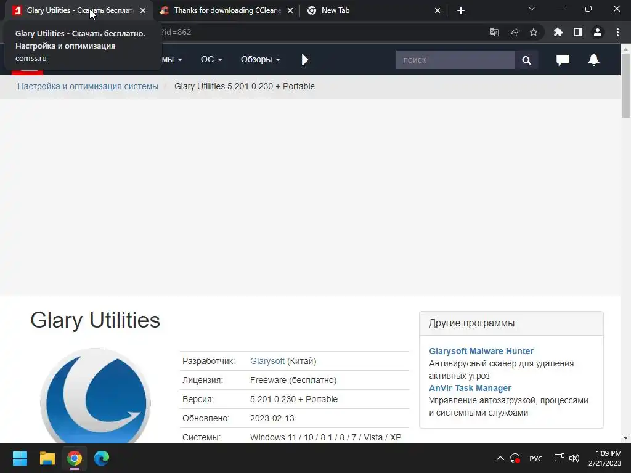Open the tab search chevron in title bar
The height and width of the screenshot is (473, 631).
point(532,9)
